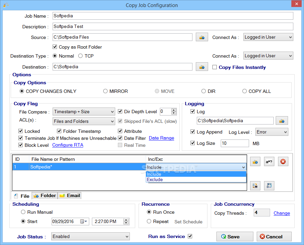Choose the MIRROR copy option
Image resolution: width=304 pixels, height=245 pixels.
pos(105,91)
